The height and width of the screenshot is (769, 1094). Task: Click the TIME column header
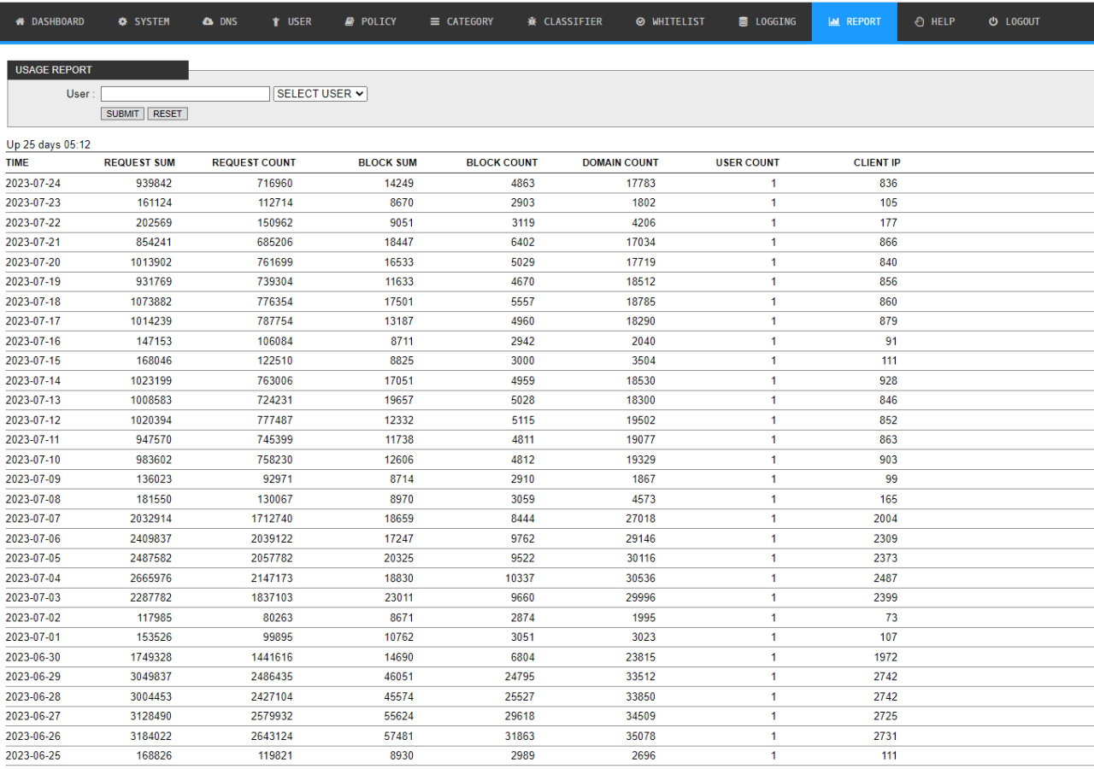tap(17, 162)
